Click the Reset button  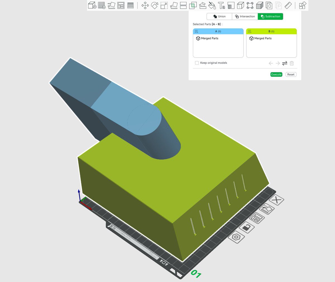point(291,74)
